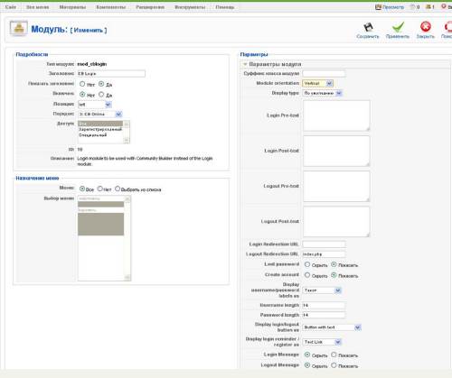Screen dimensions: 452x378
Task: Open the Расширения menu
Action: coord(150,7)
